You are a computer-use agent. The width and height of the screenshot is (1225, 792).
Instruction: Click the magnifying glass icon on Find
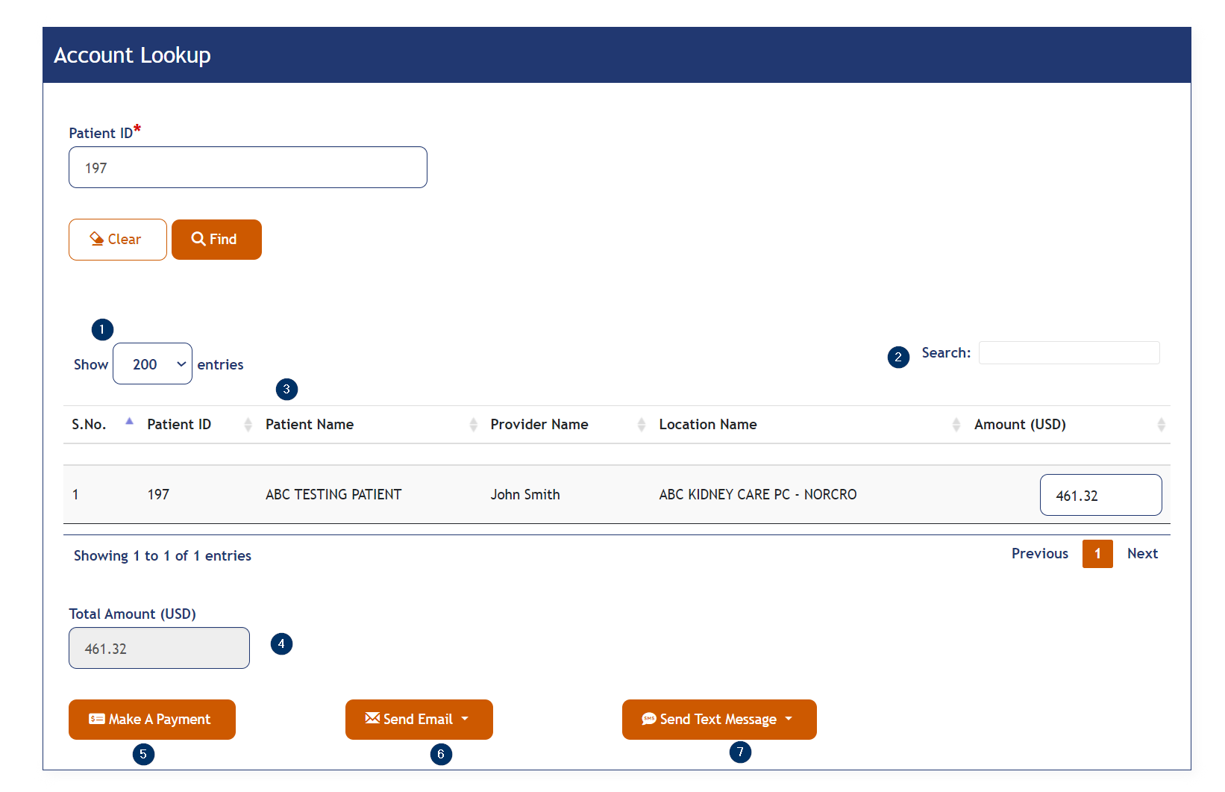(198, 239)
